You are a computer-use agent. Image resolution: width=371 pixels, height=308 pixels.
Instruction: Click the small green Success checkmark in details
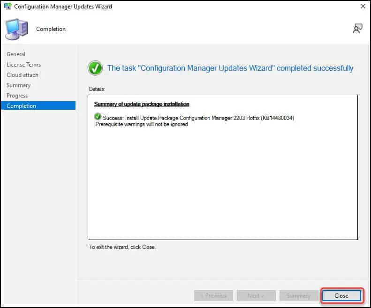coord(98,117)
